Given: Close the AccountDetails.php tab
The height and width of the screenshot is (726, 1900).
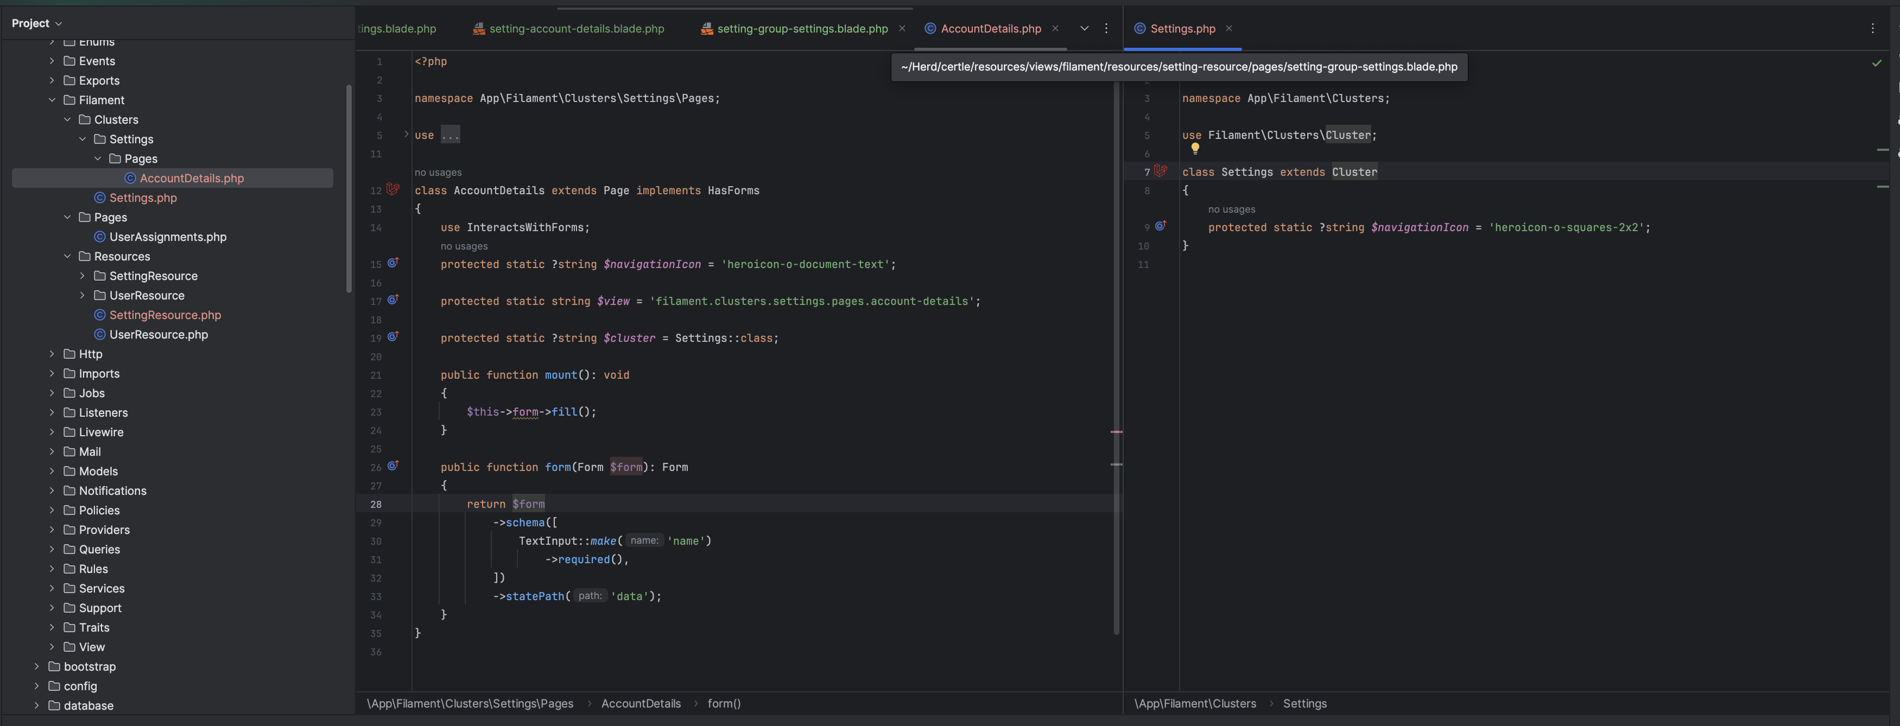Looking at the screenshot, I should pos(1055,29).
